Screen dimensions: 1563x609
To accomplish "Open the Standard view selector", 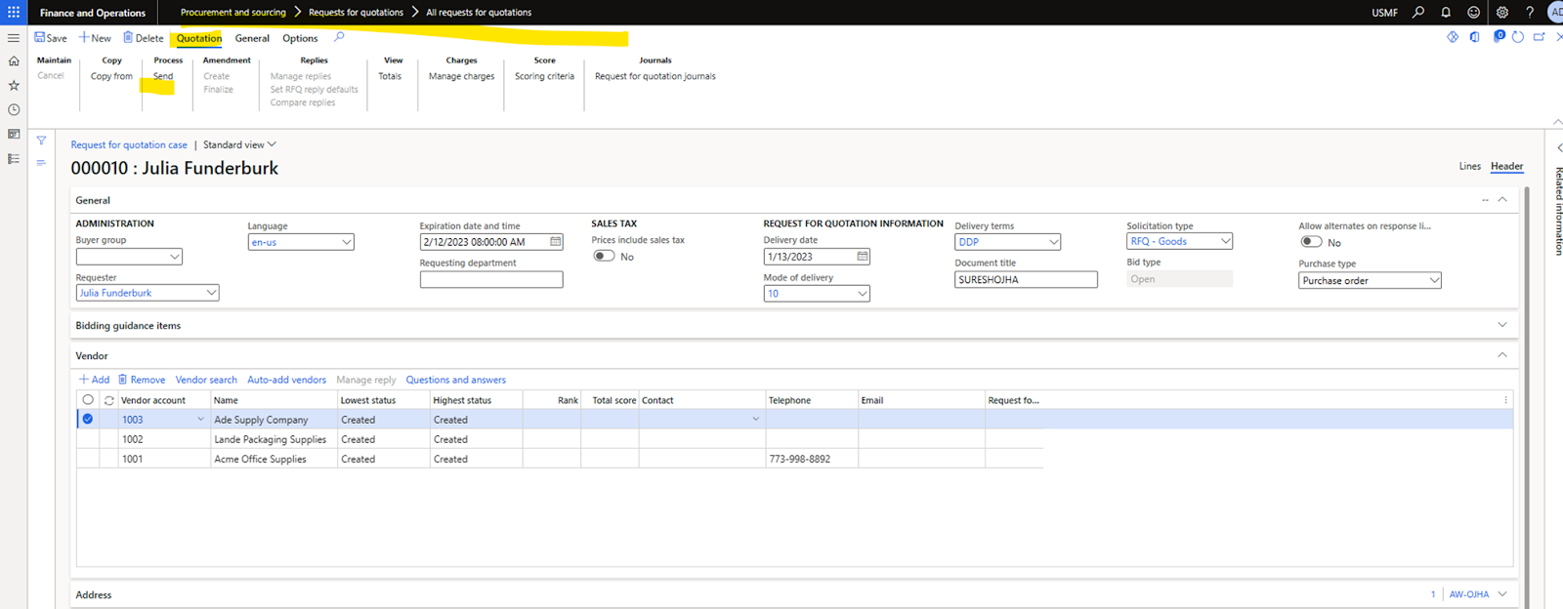I will [239, 144].
